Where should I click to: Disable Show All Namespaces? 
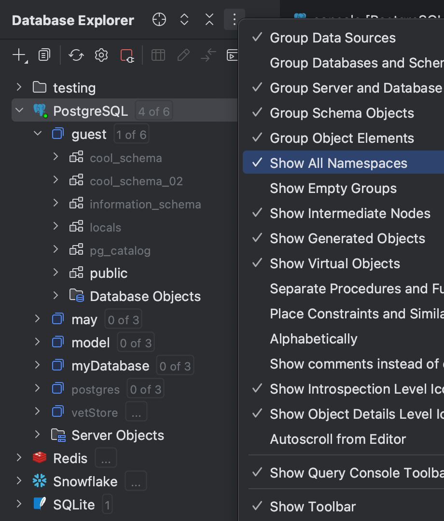(x=339, y=163)
